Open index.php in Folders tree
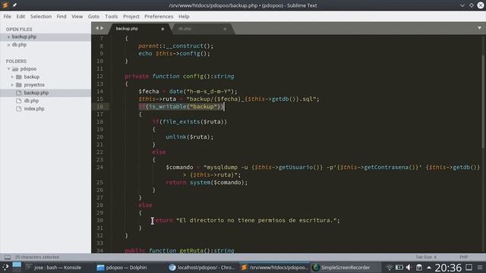 coord(34,109)
